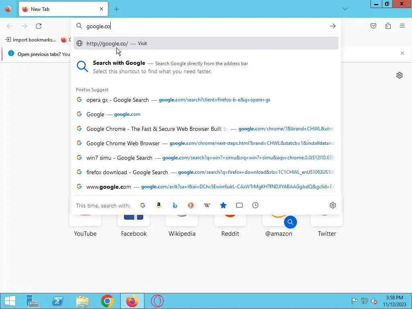The image size is (412, 309).
Task: Go forward one page
Action: (x=24, y=26)
